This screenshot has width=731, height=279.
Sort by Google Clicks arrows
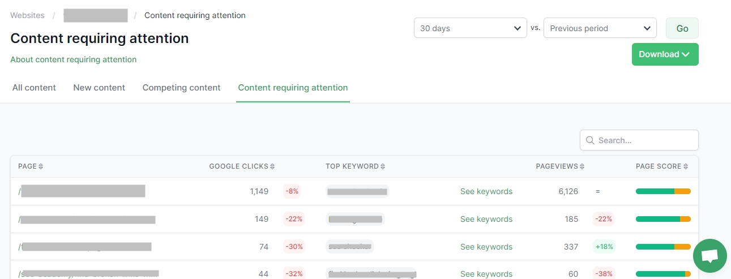point(272,166)
